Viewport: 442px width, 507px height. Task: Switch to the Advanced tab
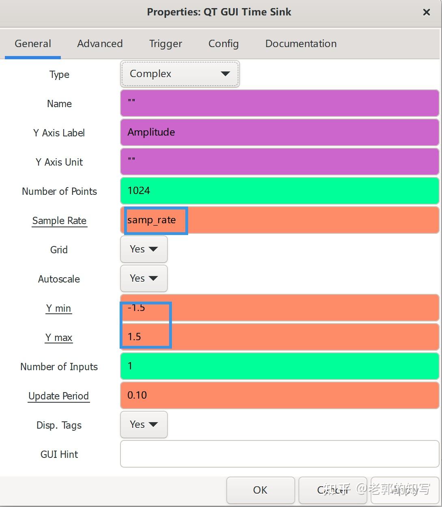[100, 44]
